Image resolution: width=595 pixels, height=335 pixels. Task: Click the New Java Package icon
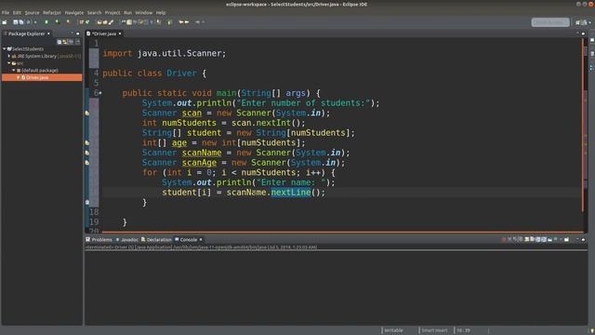82,22
